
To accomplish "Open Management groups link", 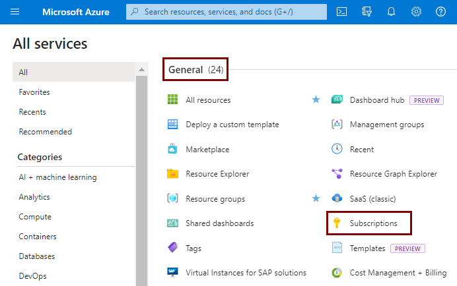I will pos(387,125).
